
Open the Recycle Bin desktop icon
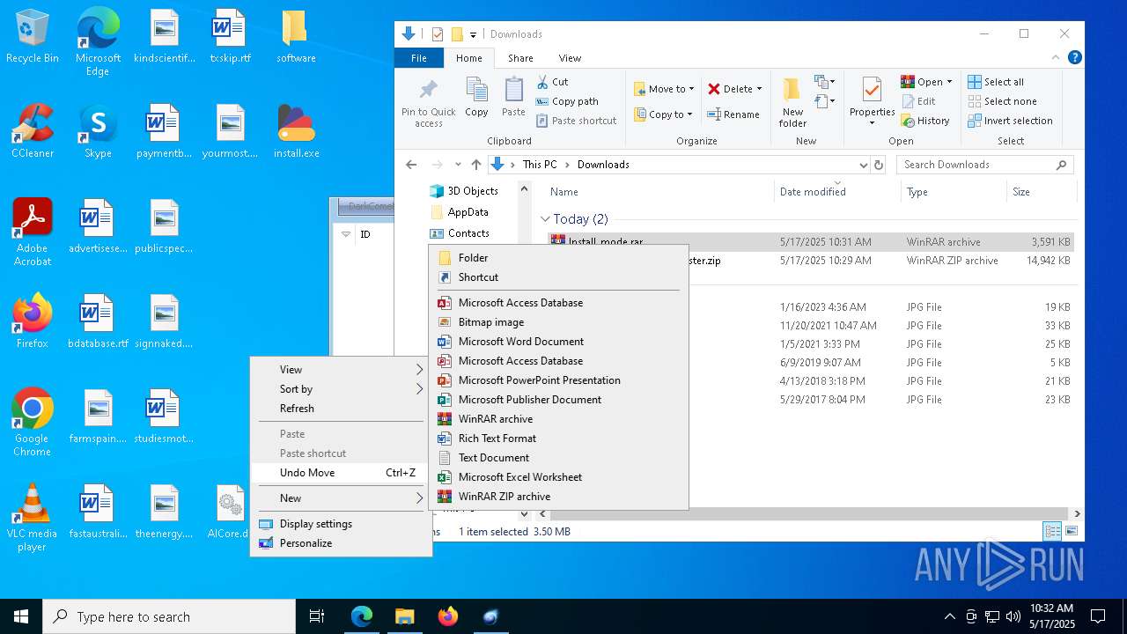pyautogui.click(x=32, y=37)
